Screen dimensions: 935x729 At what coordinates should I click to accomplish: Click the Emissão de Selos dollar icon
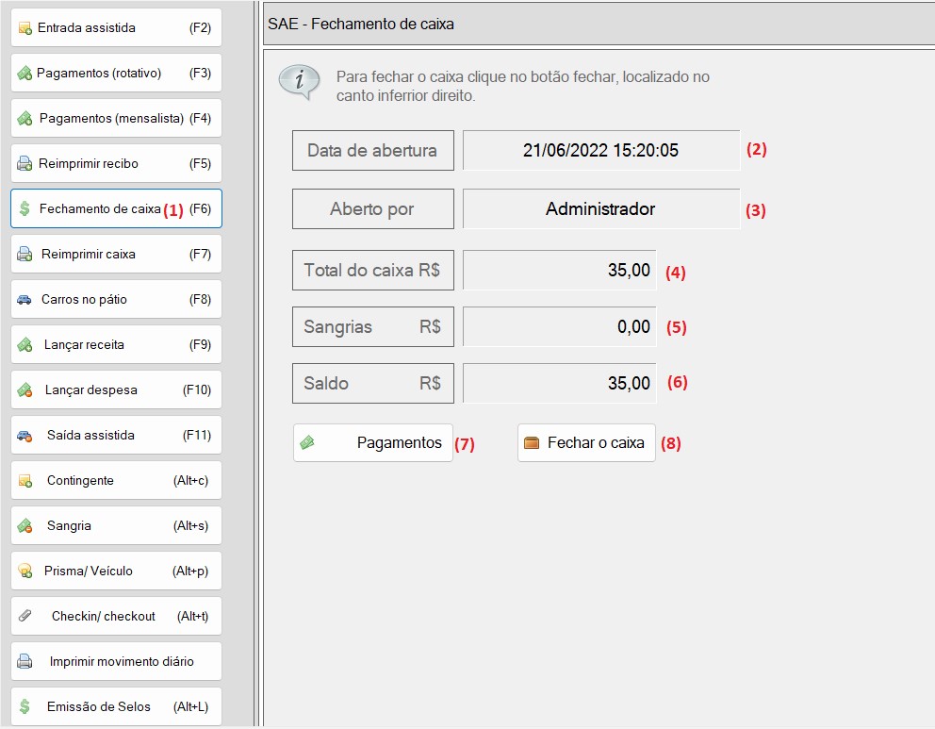[x=25, y=706]
